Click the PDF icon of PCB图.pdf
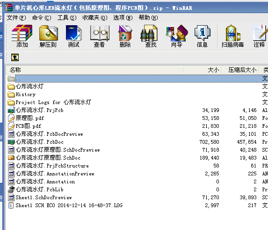The height and width of the screenshot is (230, 268). (11, 126)
